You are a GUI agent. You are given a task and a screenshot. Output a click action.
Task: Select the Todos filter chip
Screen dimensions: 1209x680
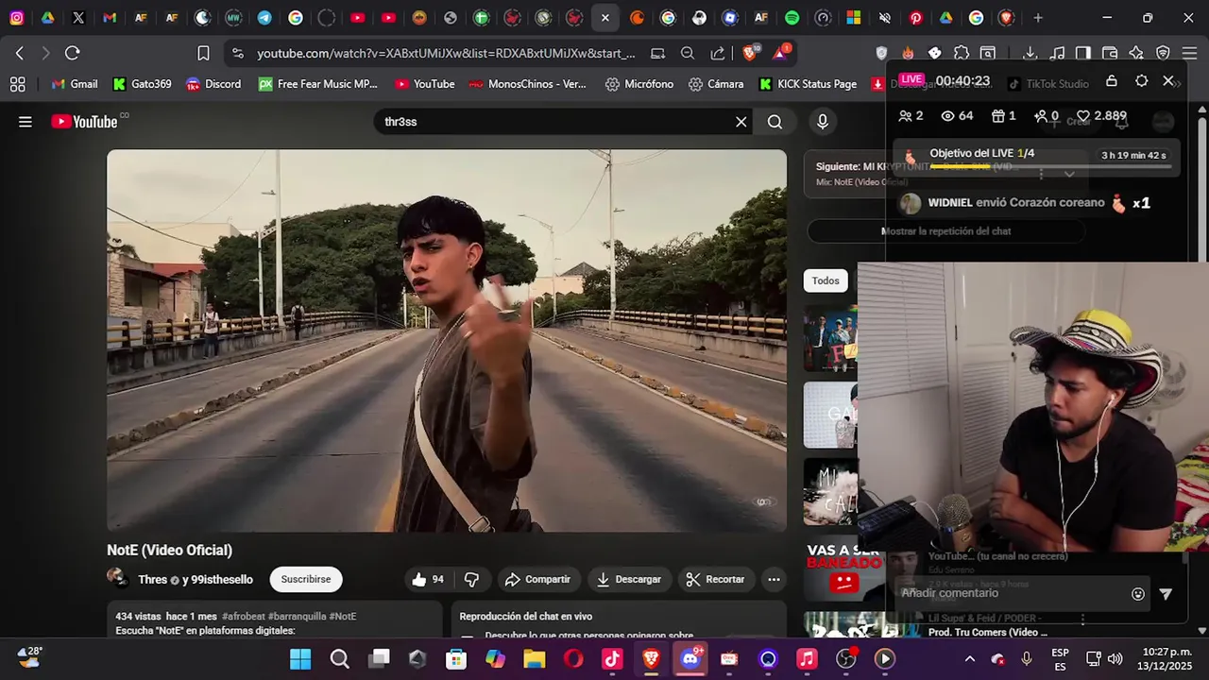[826, 280]
